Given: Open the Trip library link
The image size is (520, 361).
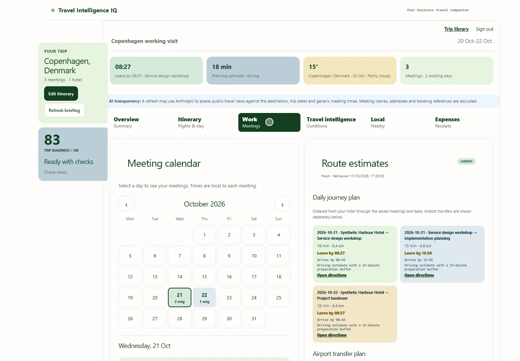Looking at the screenshot, I should pos(456,29).
